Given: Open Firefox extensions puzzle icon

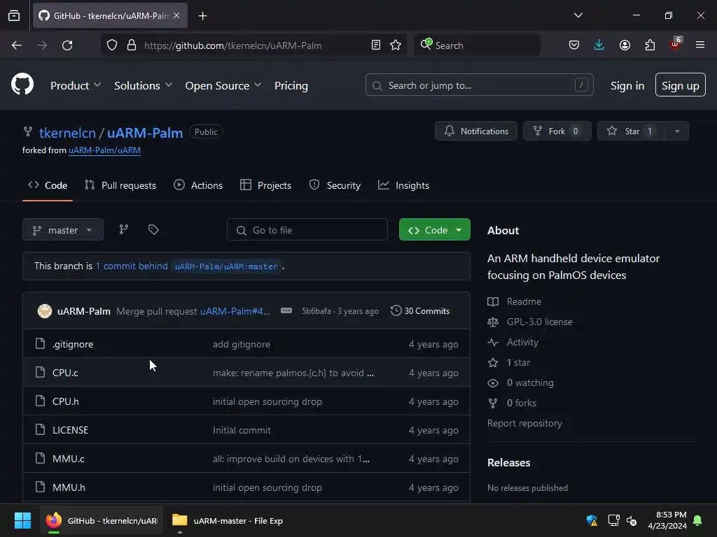Looking at the screenshot, I should [650, 45].
